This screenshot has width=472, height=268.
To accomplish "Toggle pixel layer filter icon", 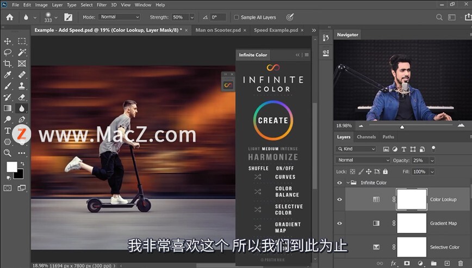I will 386,149.
